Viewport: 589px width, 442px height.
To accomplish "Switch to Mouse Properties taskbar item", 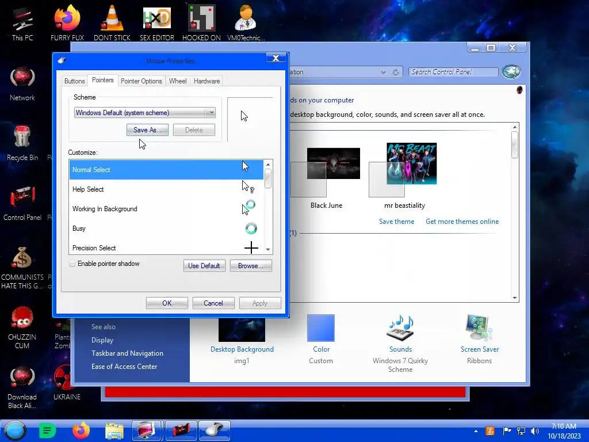I will tap(214, 430).
